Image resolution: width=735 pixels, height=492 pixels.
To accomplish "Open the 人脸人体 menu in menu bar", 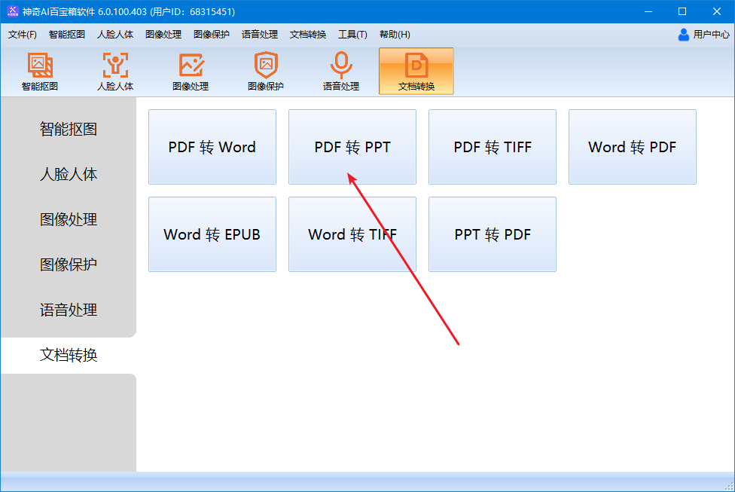I will (x=115, y=34).
